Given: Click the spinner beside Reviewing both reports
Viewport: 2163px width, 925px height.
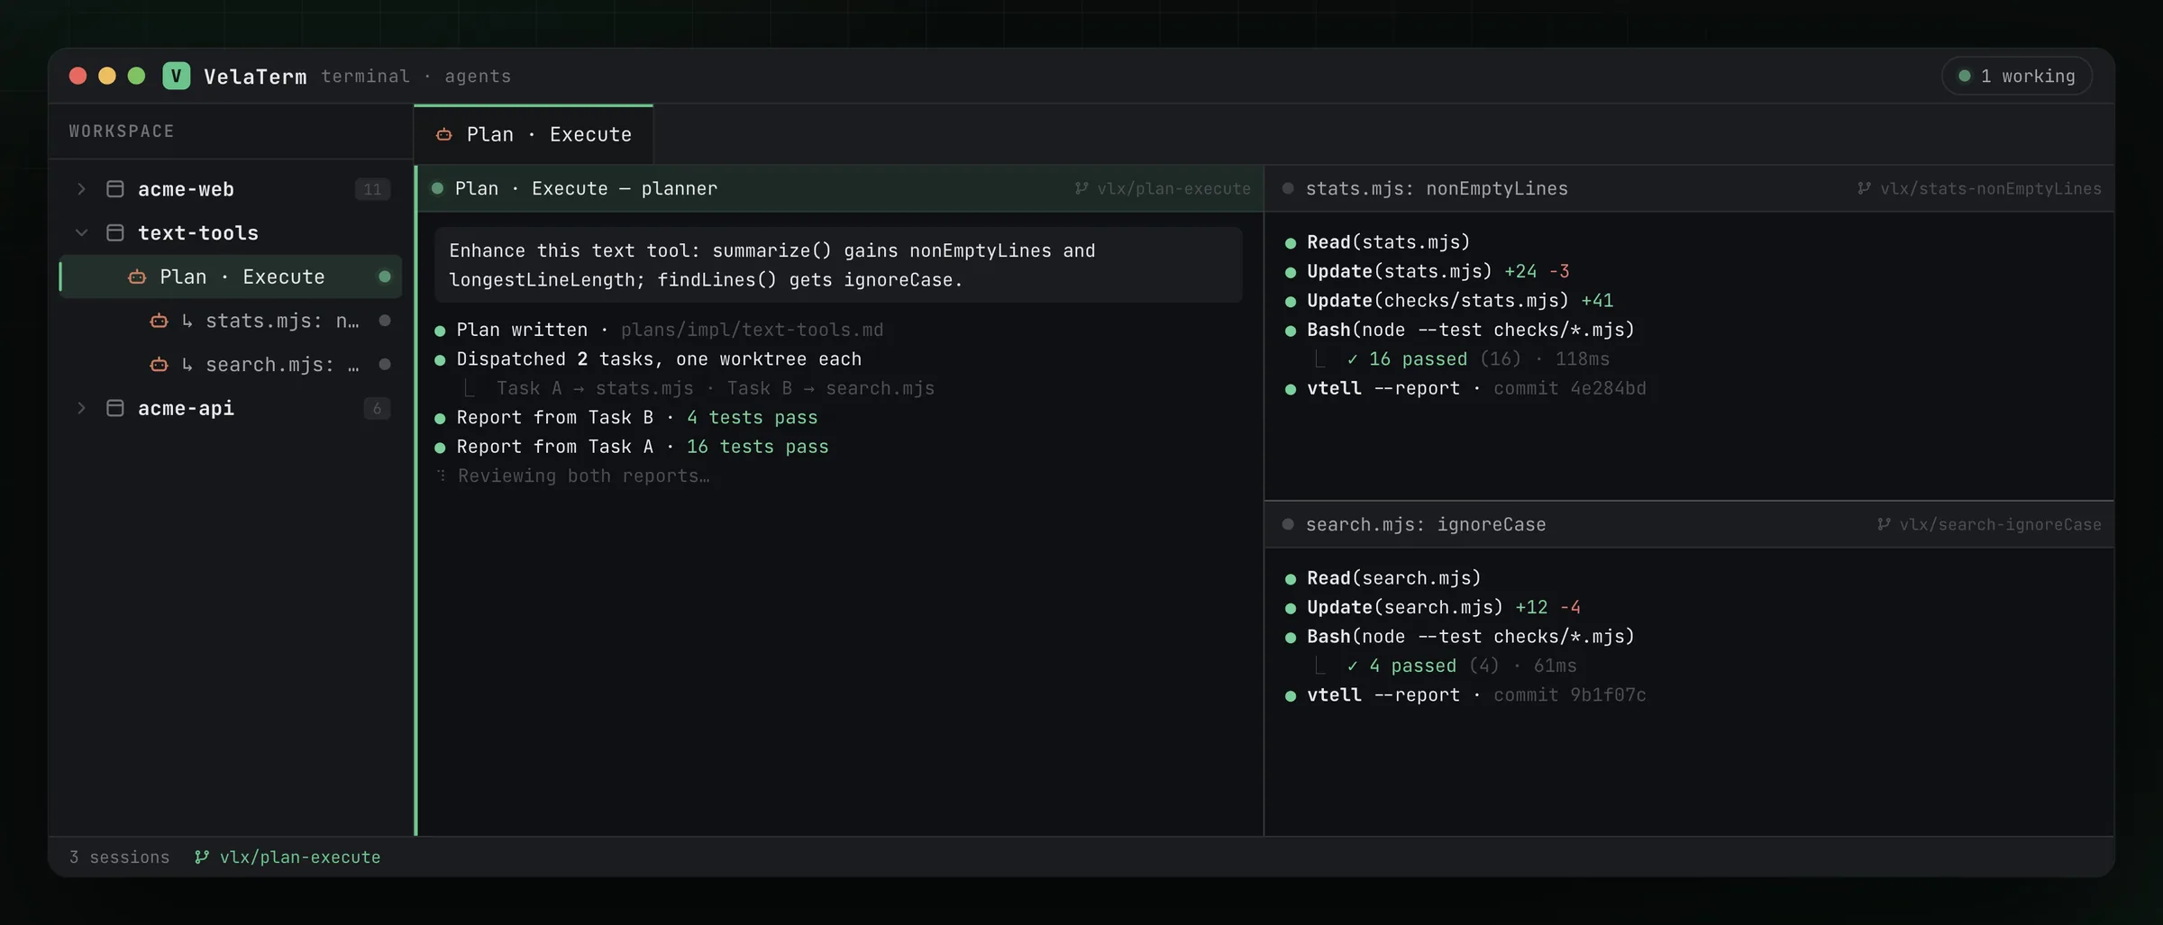Looking at the screenshot, I should (441, 476).
